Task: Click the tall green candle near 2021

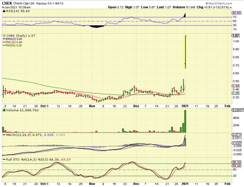Action: click(185, 52)
